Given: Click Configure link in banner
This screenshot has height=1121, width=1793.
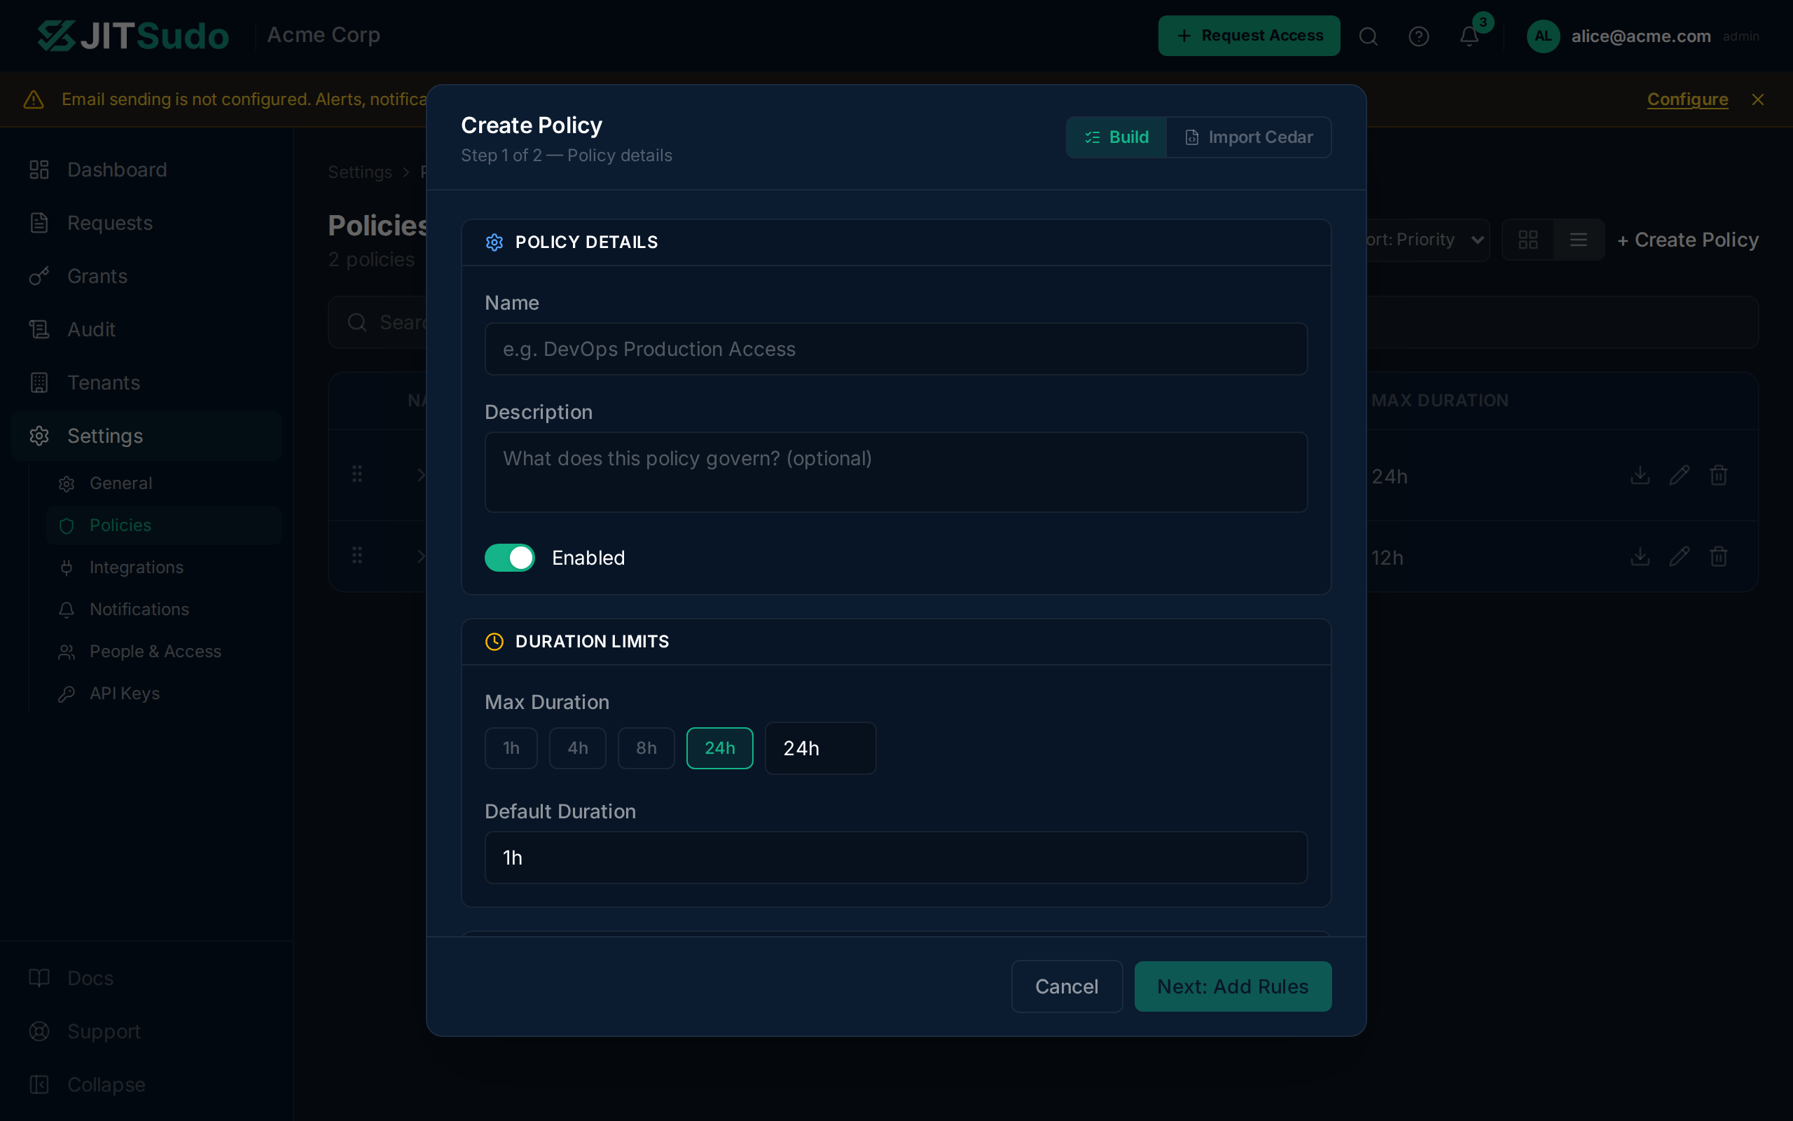Looking at the screenshot, I should point(1687,99).
